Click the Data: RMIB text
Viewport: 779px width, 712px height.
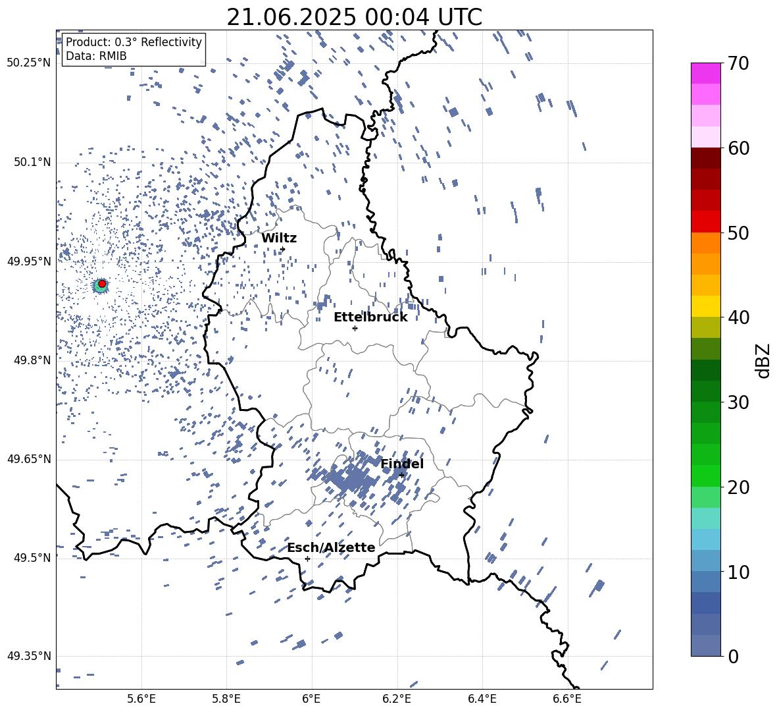pyautogui.click(x=96, y=56)
